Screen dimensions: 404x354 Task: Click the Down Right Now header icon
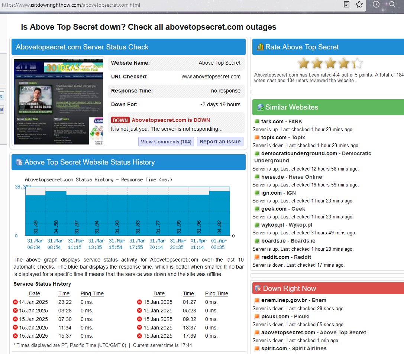258,289
